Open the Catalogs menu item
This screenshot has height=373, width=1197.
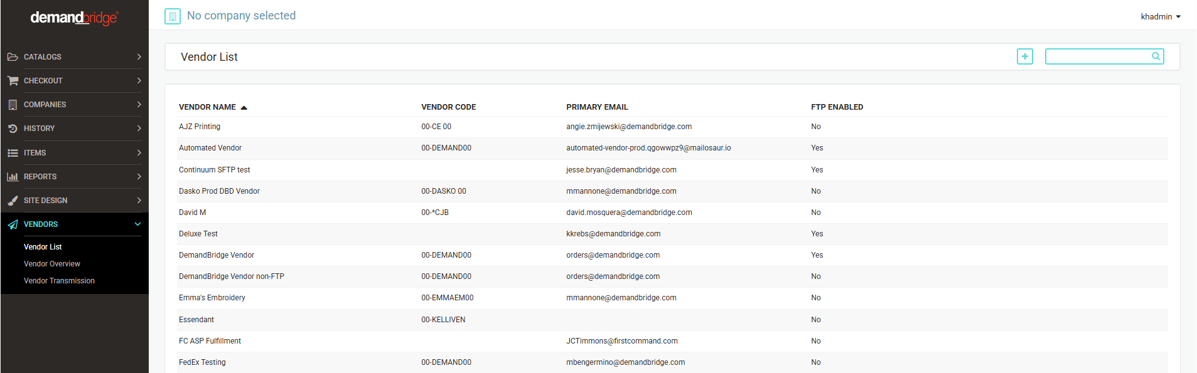(74, 57)
